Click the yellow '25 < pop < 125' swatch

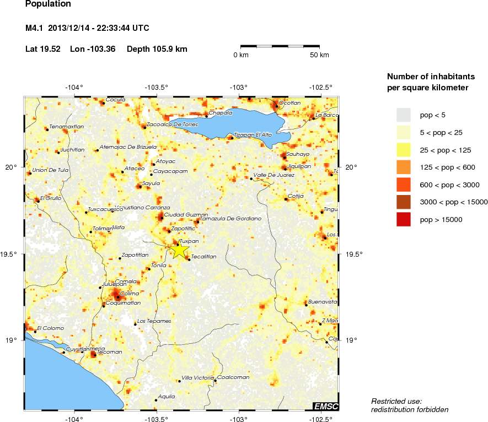pyautogui.click(x=404, y=149)
